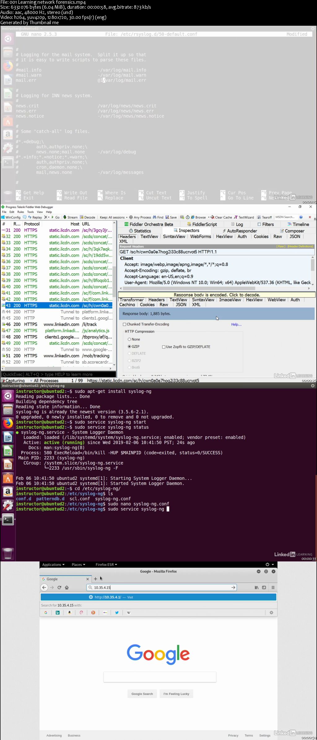This screenshot has height=740, width=317.
Task: Open All Processes filter in Fiddler status bar
Action: point(44,380)
